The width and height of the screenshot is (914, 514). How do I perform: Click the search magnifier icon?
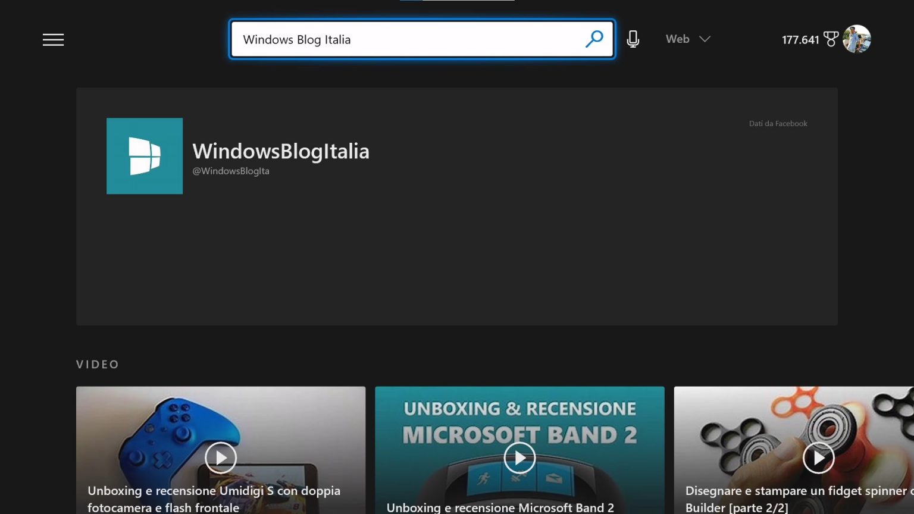click(594, 39)
